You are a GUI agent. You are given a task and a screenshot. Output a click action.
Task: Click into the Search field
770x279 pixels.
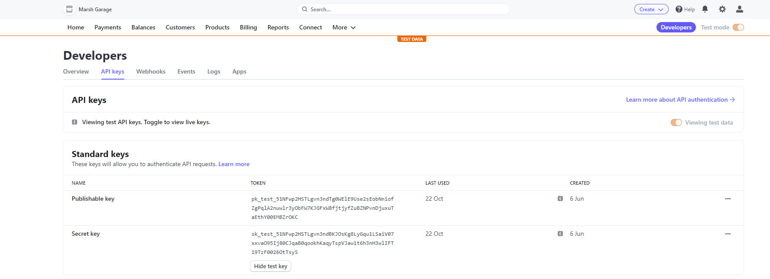(x=403, y=9)
